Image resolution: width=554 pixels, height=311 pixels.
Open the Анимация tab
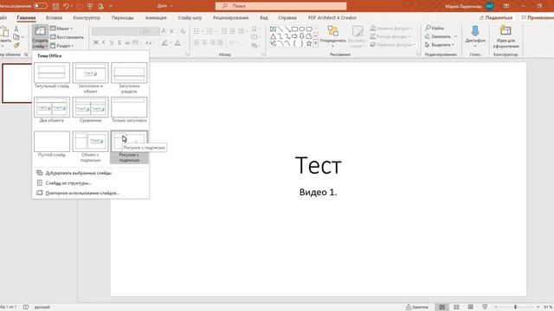coord(156,17)
